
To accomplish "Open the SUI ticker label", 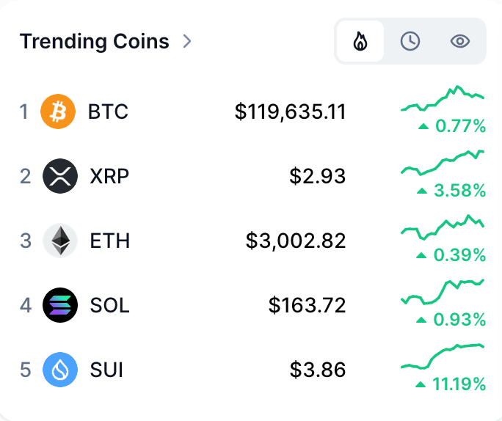I will (106, 370).
